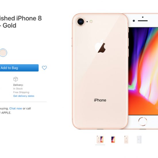
Task: Select the thumbnail showing the gold back
Action: click(x=126, y=140)
